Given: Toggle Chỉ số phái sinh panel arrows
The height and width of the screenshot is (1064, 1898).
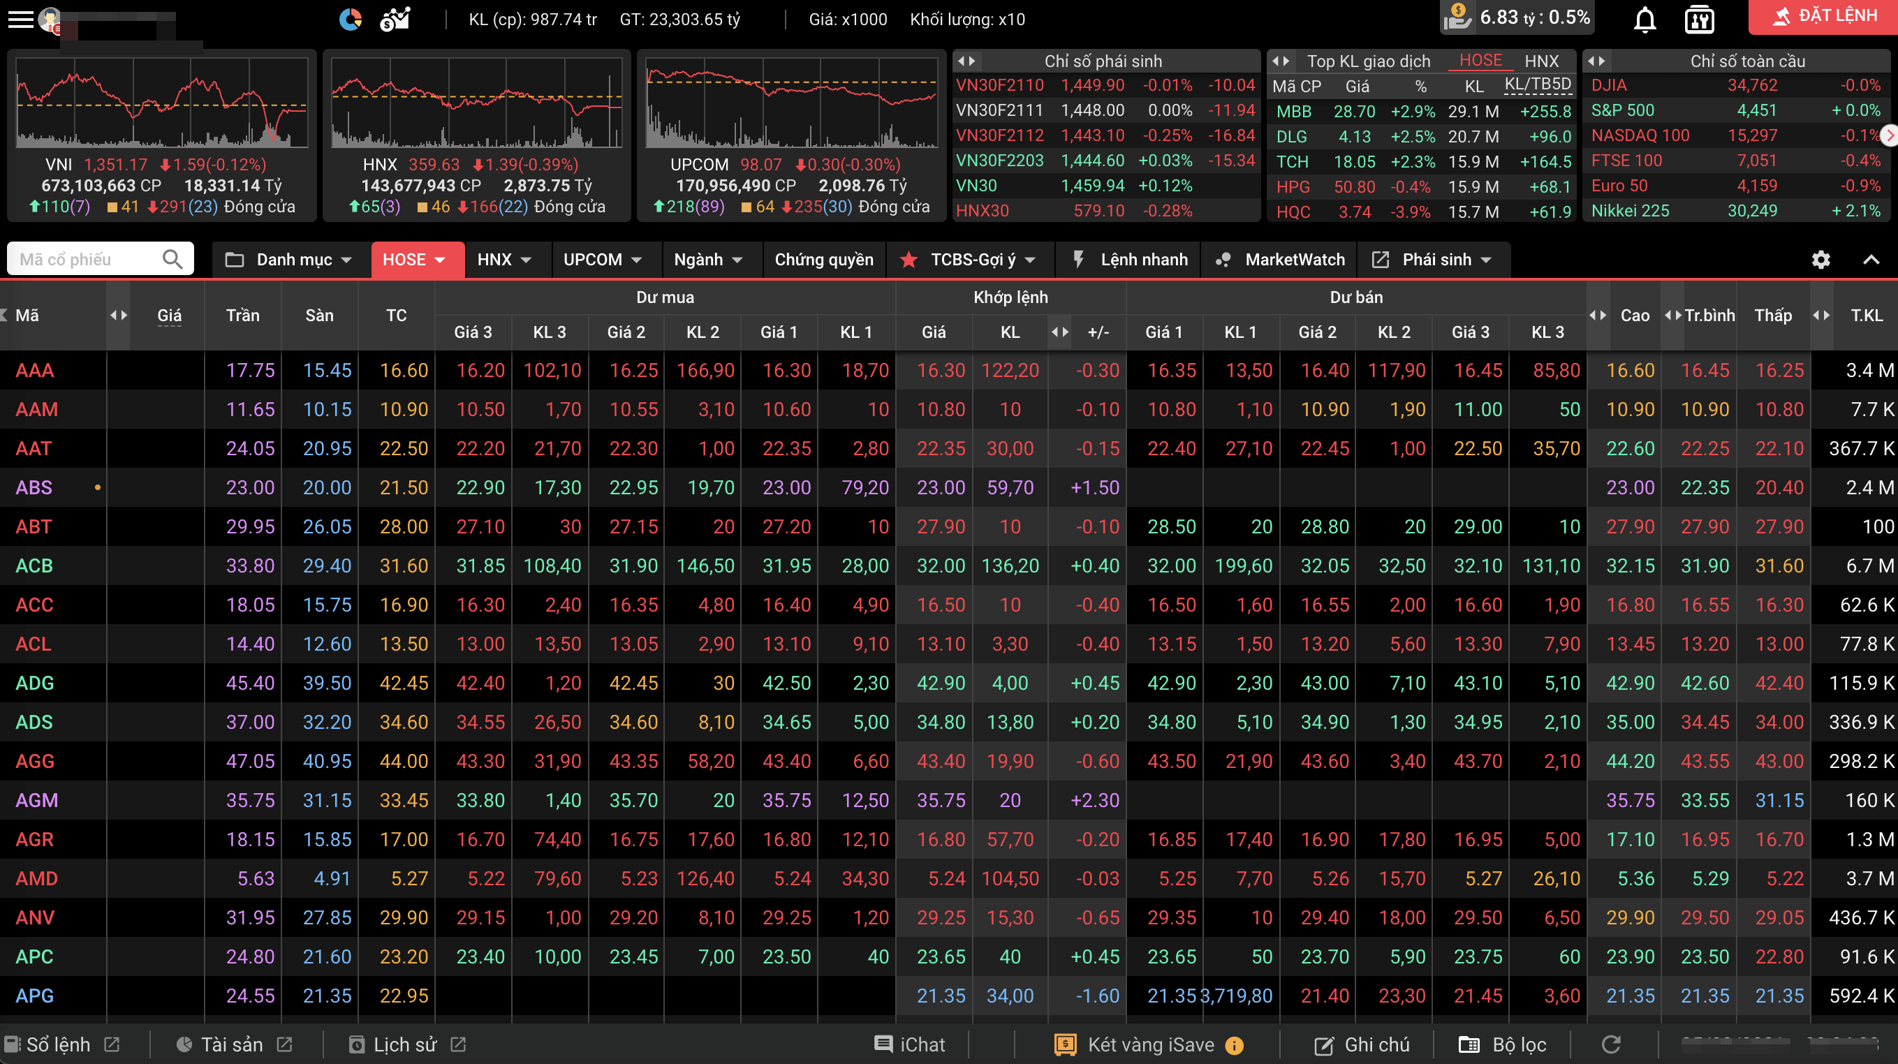Looking at the screenshot, I should pyautogui.click(x=966, y=61).
